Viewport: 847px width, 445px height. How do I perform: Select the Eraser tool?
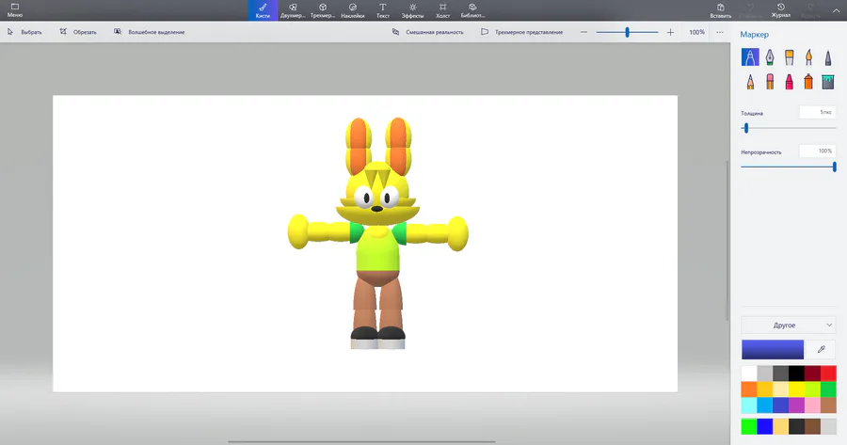pos(769,82)
